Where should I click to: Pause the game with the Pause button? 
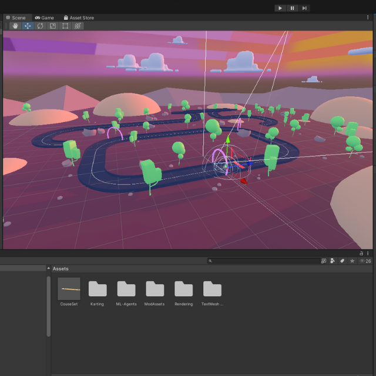(293, 8)
